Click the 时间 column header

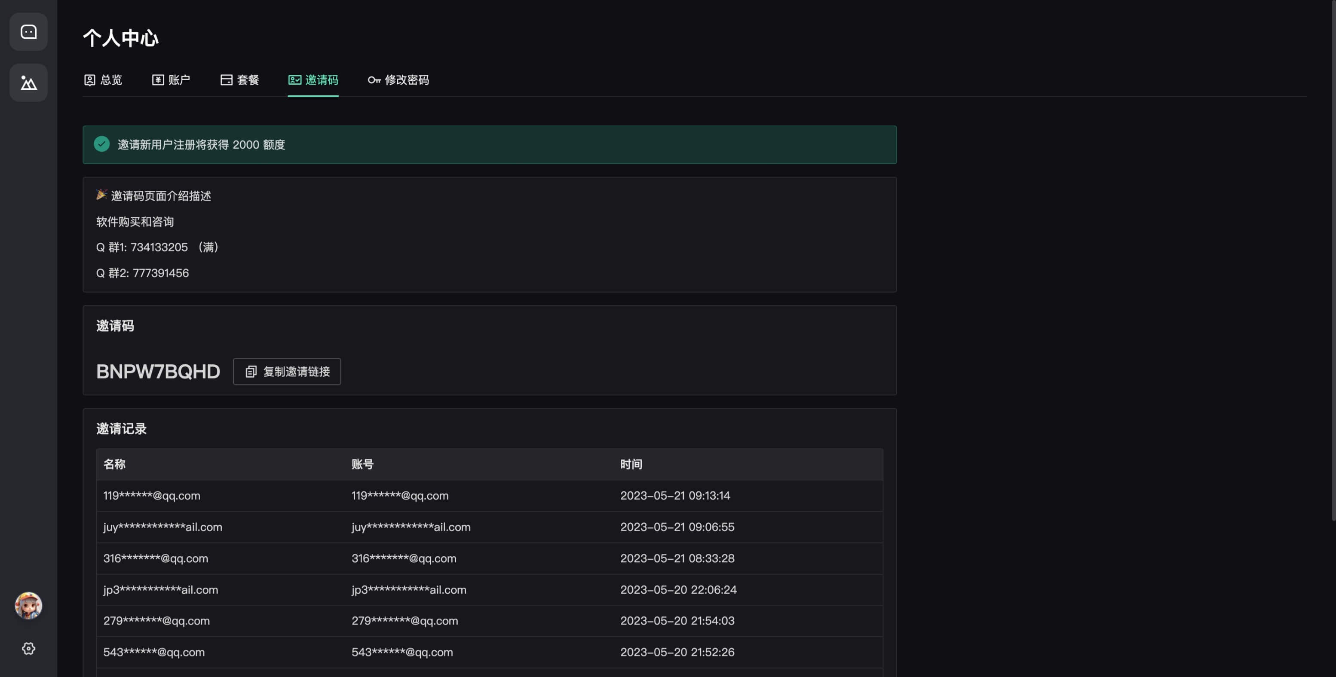click(x=631, y=464)
